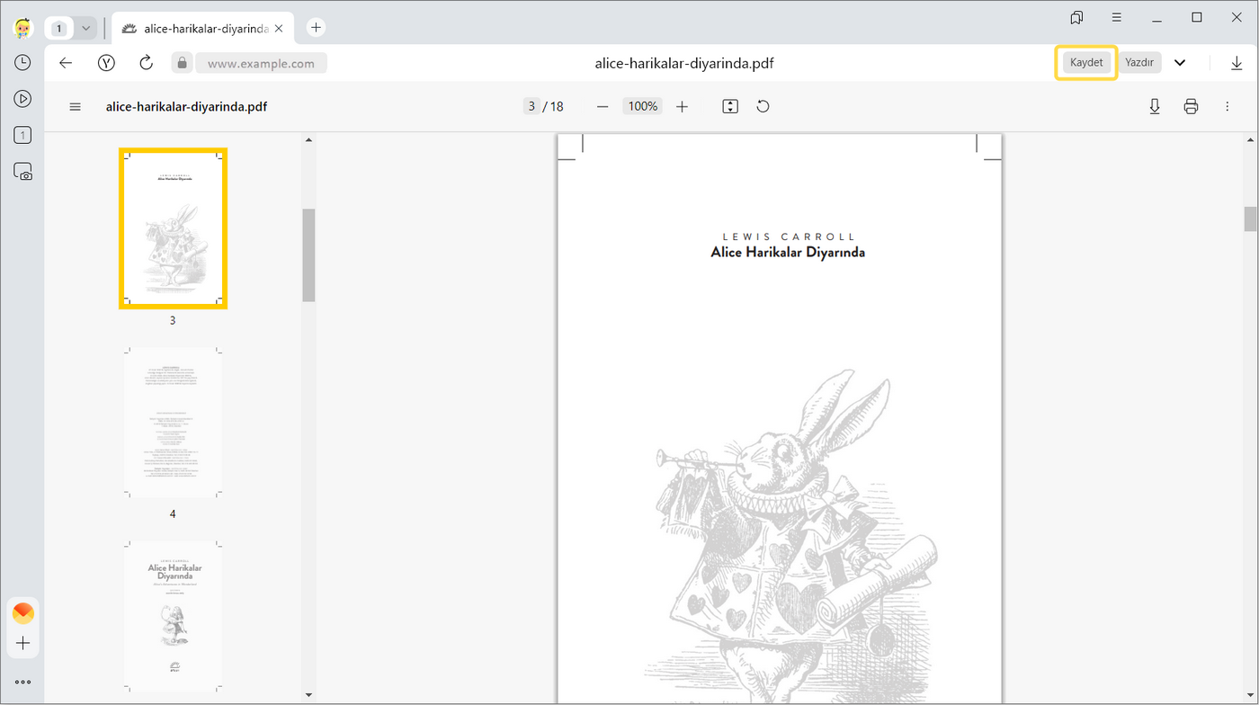
Task: Select page 4 thumbnail
Action: [173, 423]
